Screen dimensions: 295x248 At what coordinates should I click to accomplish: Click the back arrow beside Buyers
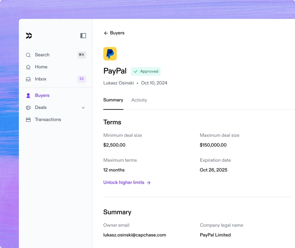click(x=106, y=33)
